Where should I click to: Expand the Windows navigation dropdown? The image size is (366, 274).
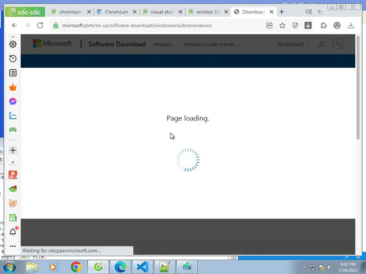(165, 45)
